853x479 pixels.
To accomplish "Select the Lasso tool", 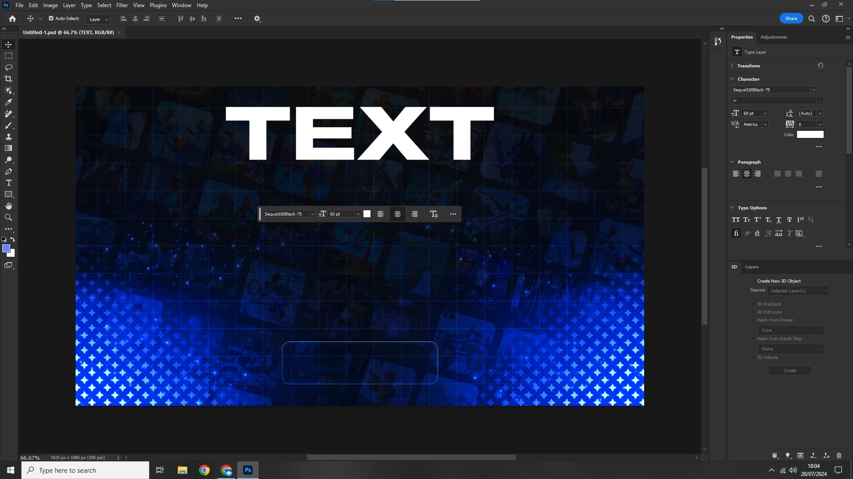I will click(8, 67).
